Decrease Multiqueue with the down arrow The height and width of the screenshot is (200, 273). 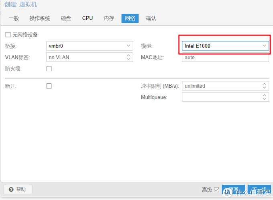(x=264, y=99)
